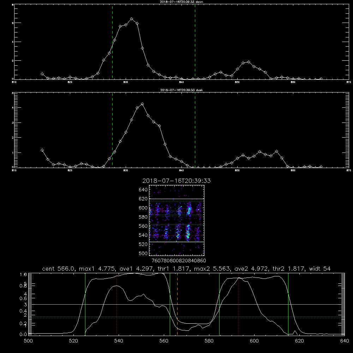Click the '600' label on bottom plot x-axis
This screenshot has width=353, height=353.
point(254,341)
